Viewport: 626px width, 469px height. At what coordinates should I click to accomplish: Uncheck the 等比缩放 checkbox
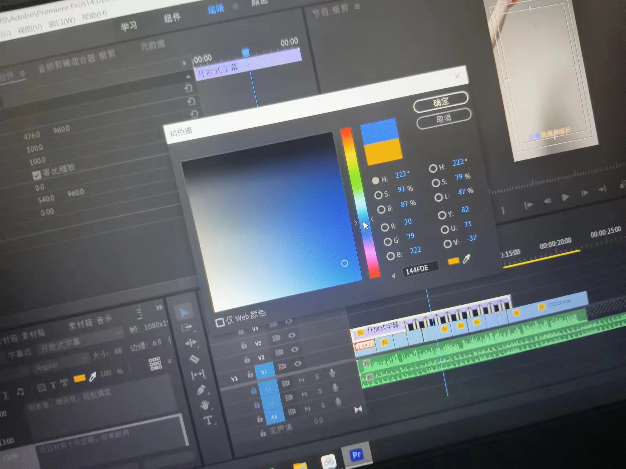37,175
